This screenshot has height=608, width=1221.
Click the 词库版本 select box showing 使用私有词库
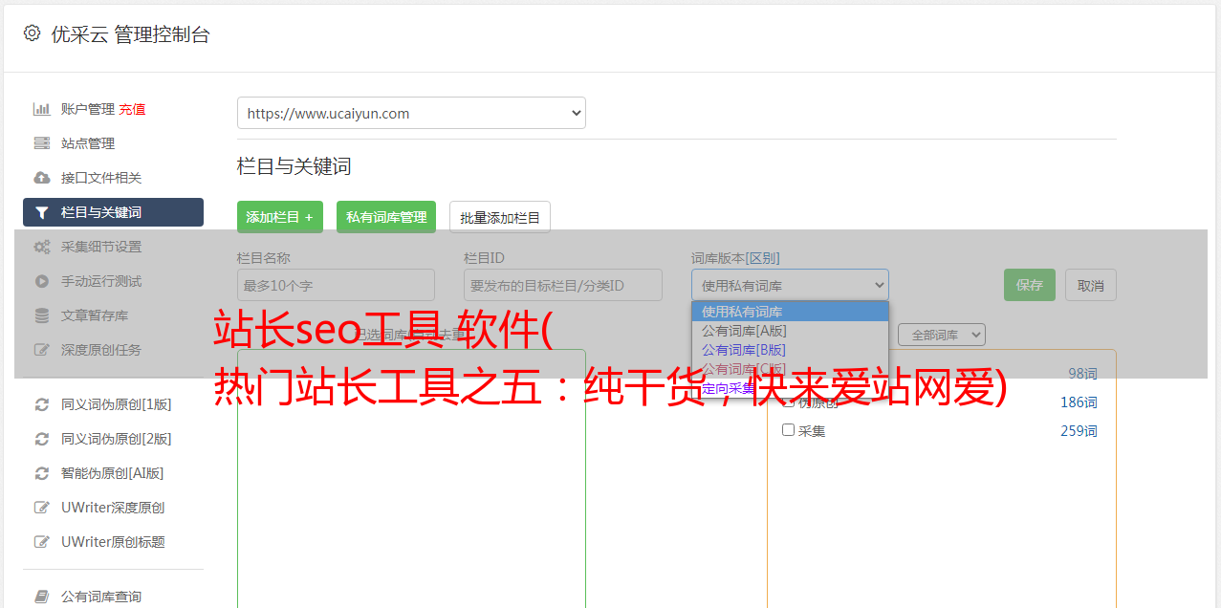790,285
